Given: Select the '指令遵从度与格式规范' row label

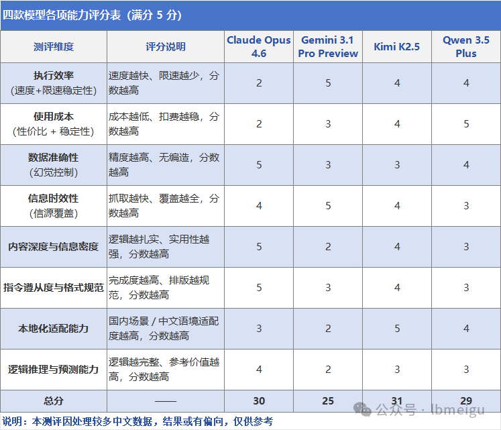Looking at the screenshot, I should tap(54, 288).
